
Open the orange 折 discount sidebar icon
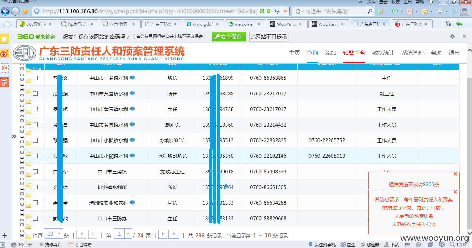click(5, 83)
